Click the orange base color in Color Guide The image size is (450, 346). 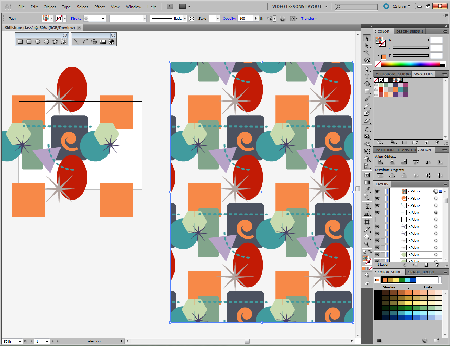coord(377,280)
